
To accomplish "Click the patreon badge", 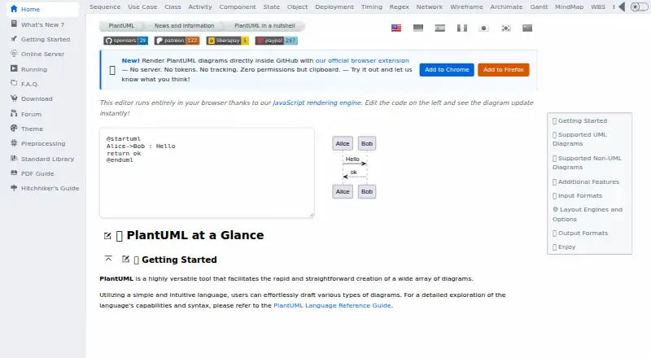I will tap(177, 41).
